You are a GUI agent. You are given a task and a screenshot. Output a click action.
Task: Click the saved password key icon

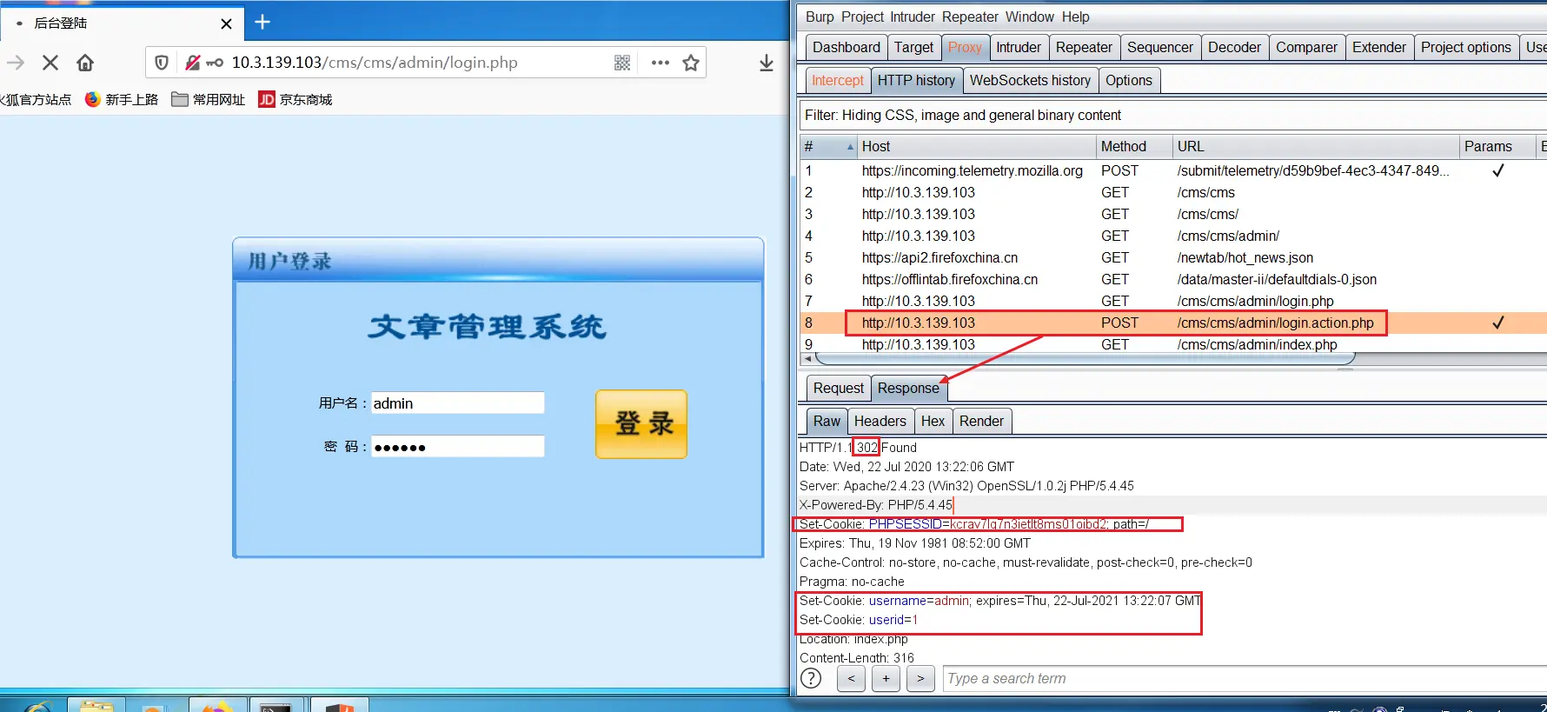click(215, 63)
